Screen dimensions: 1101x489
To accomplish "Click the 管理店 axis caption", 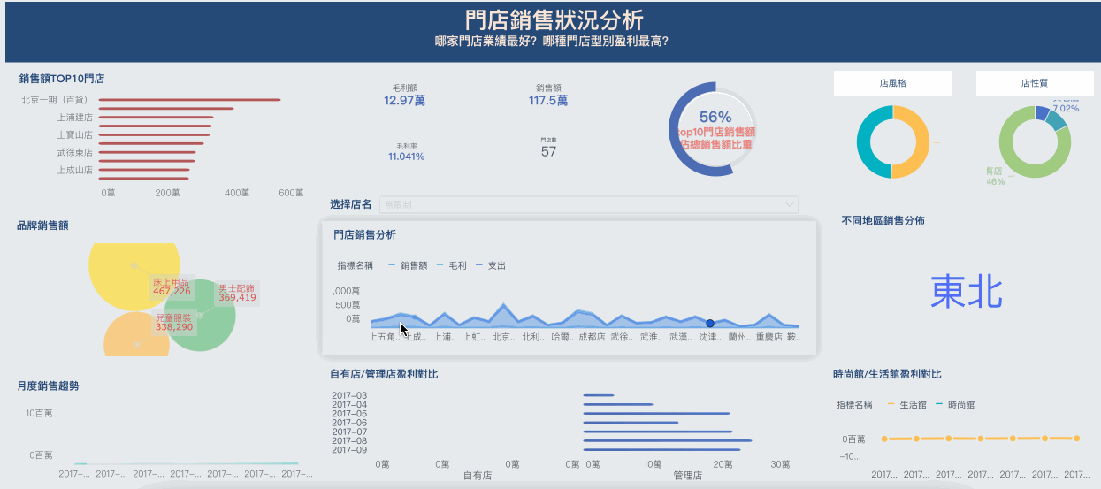I will (x=687, y=475).
